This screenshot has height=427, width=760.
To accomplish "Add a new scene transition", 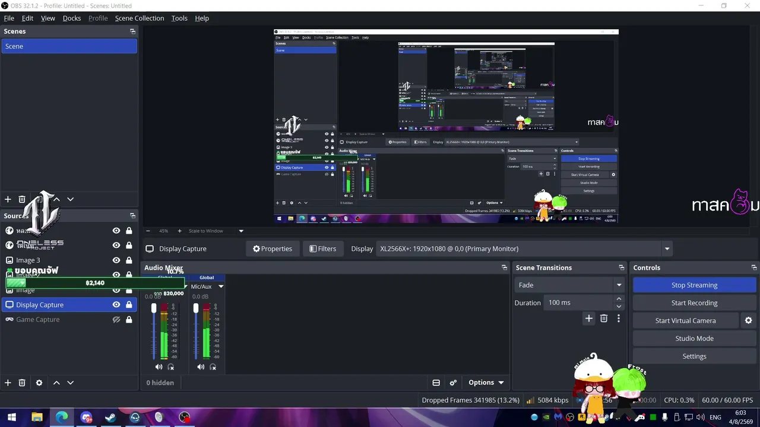I will 589,318.
